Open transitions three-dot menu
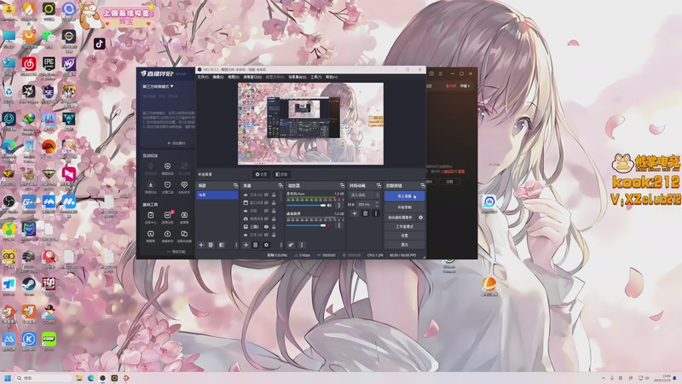Image resolution: width=682 pixels, height=384 pixels. click(x=376, y=213)
